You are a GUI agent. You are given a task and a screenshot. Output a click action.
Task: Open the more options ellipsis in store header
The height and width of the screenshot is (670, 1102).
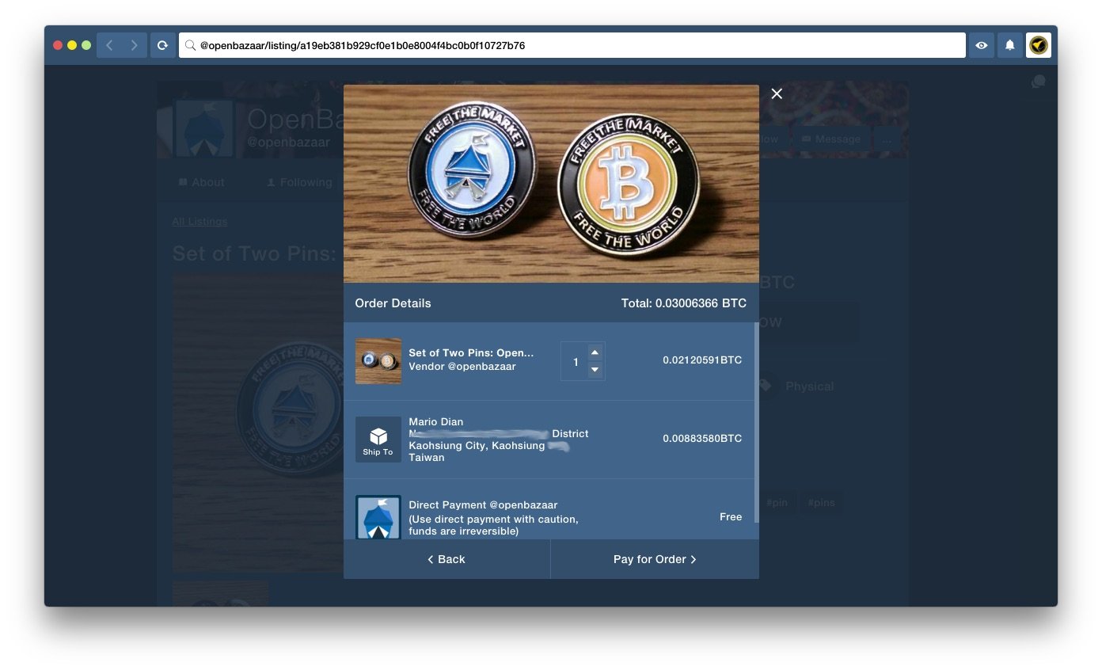tap(886, 139)
